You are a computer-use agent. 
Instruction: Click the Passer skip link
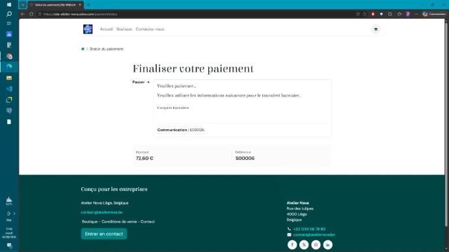141,82
